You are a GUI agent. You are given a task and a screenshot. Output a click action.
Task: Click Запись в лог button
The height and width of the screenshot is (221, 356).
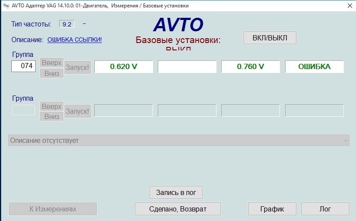pos(176,192)
